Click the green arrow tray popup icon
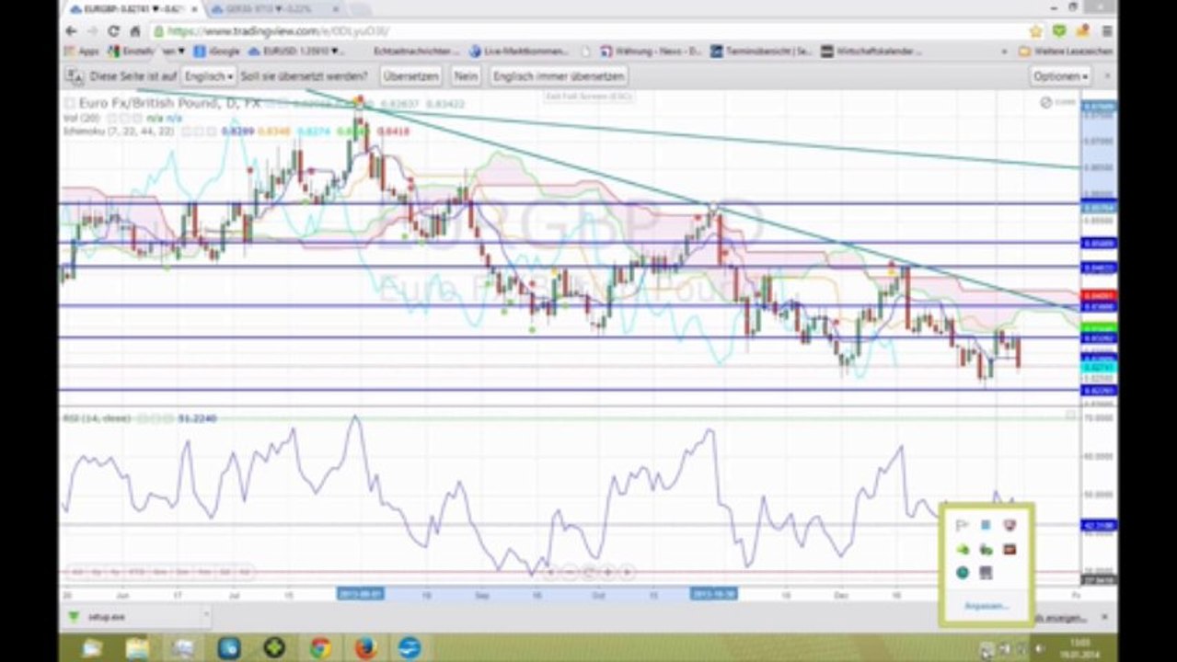Viewport: 1177px width, 662px height. [x=962, y=549]
